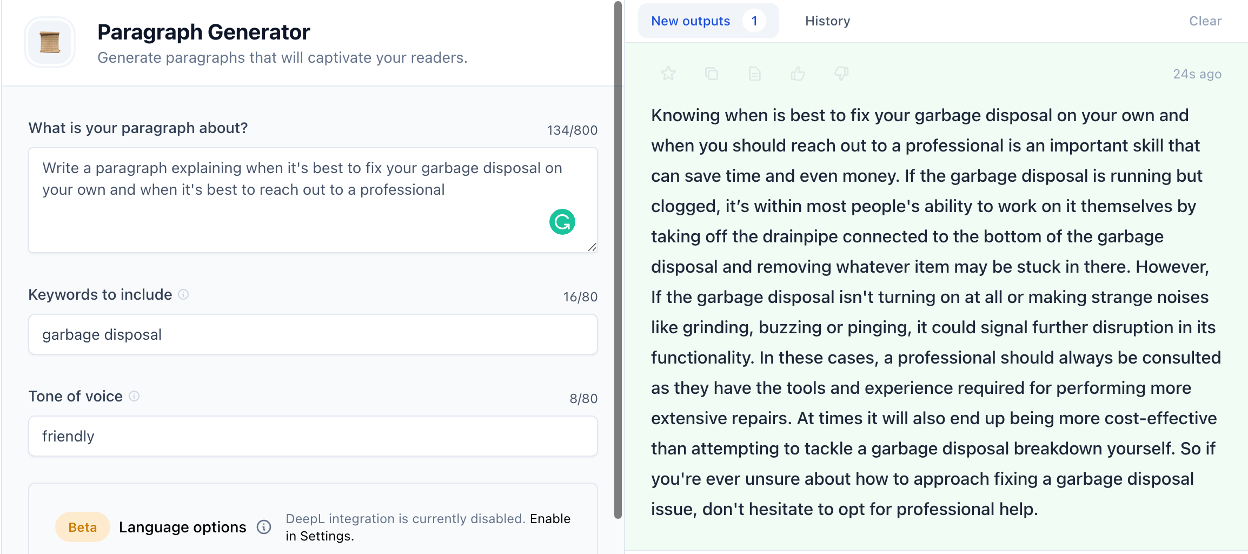This screenshot has height=554, width=1248.
Task: Open the History tab
Action: pyautogui.click(x=827, y=21)
